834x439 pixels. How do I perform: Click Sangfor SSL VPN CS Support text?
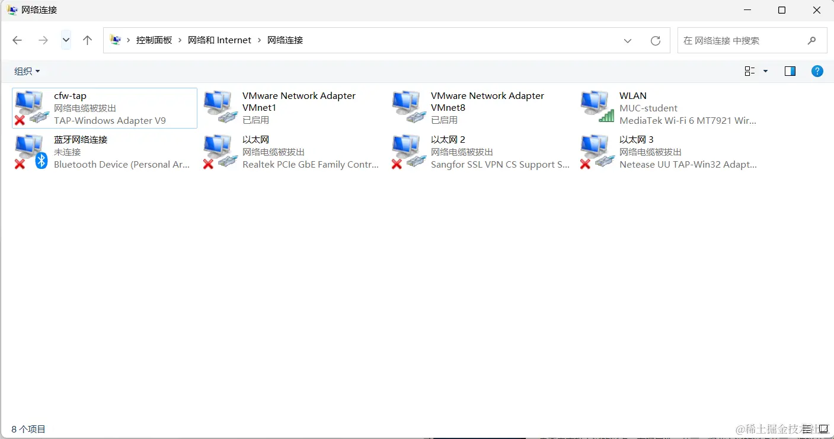pyautogui.click(x=500, y=165)
